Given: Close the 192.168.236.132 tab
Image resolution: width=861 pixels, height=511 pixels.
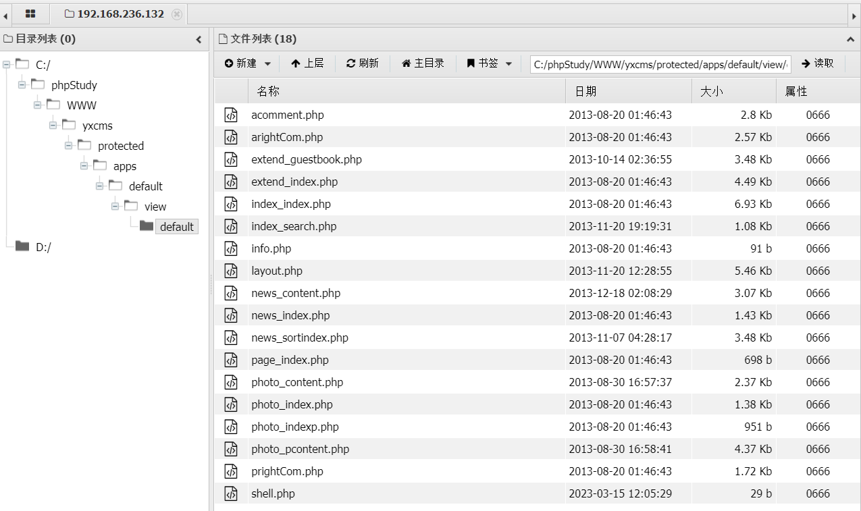Looking at the screenshot, I should [x=177, y=14].
